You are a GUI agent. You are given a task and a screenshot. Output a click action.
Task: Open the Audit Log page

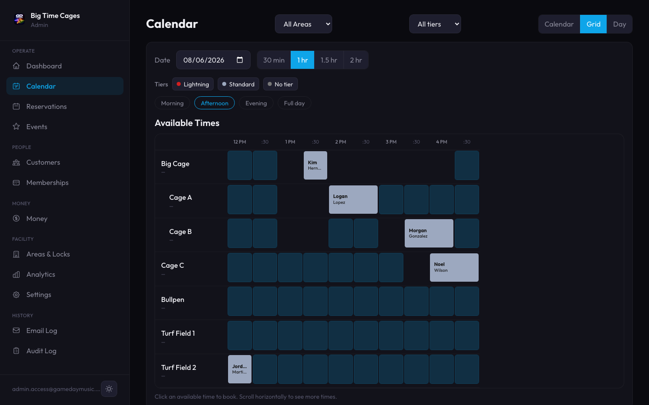65,351
